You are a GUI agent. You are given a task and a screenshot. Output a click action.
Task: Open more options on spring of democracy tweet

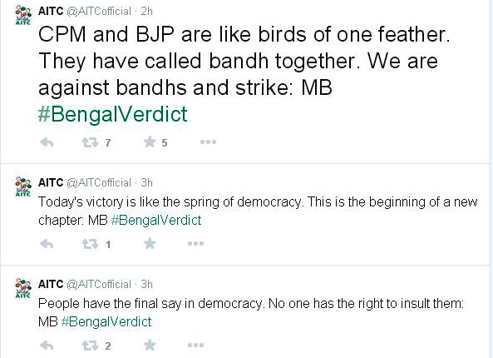195,243
